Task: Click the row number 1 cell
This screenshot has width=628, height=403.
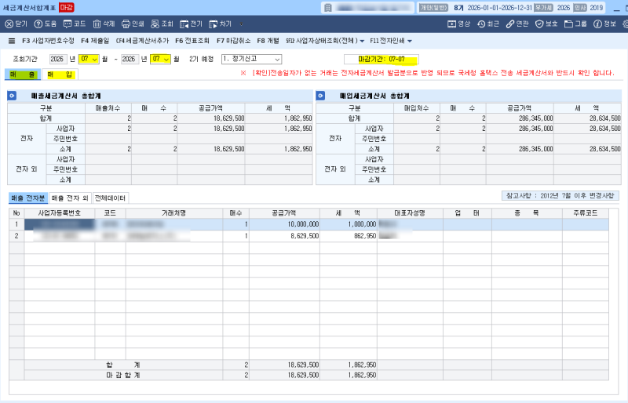Action: point(16,224)
